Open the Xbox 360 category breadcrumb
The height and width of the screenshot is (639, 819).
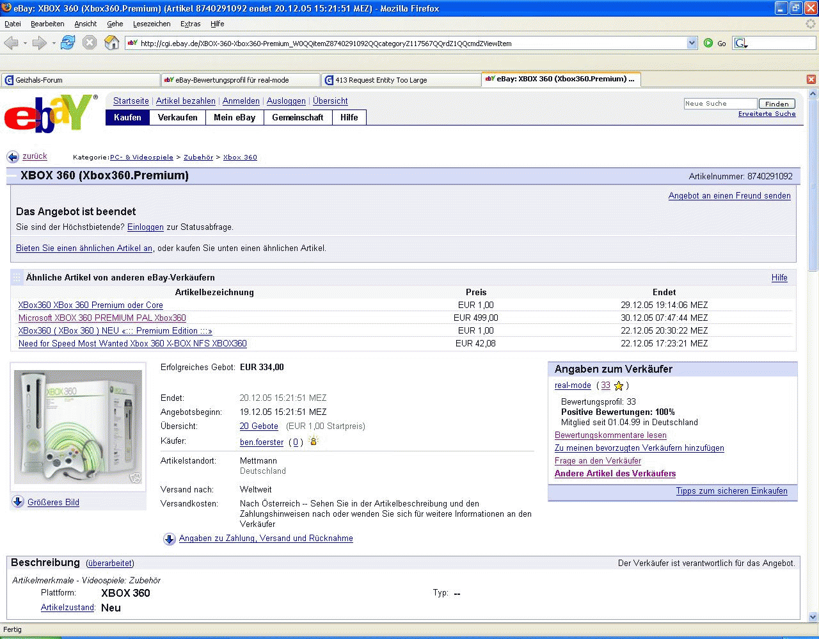pyautogui.click(x=240, y=158)
